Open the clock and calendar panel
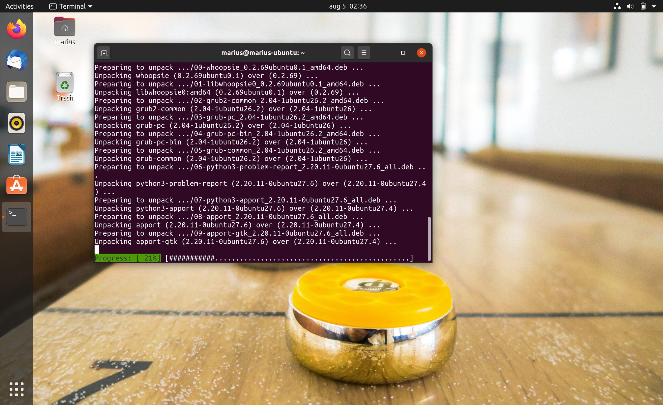This screenshot has width=663, height=405. (348, 6)
